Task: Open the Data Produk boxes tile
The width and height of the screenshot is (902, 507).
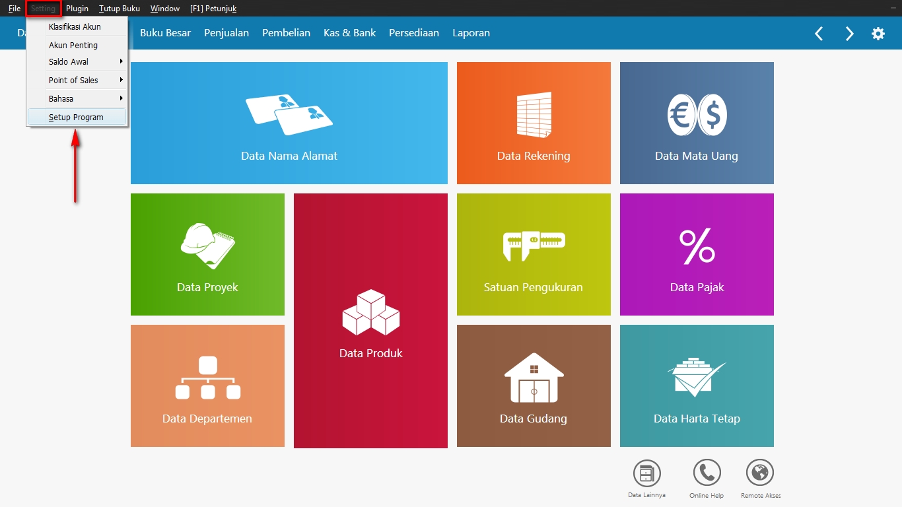Action: [x=370, y=321]
